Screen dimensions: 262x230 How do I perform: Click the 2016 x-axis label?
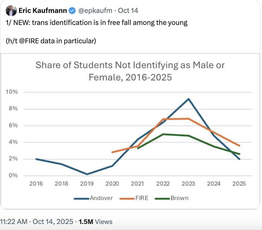tap(36, 184)
